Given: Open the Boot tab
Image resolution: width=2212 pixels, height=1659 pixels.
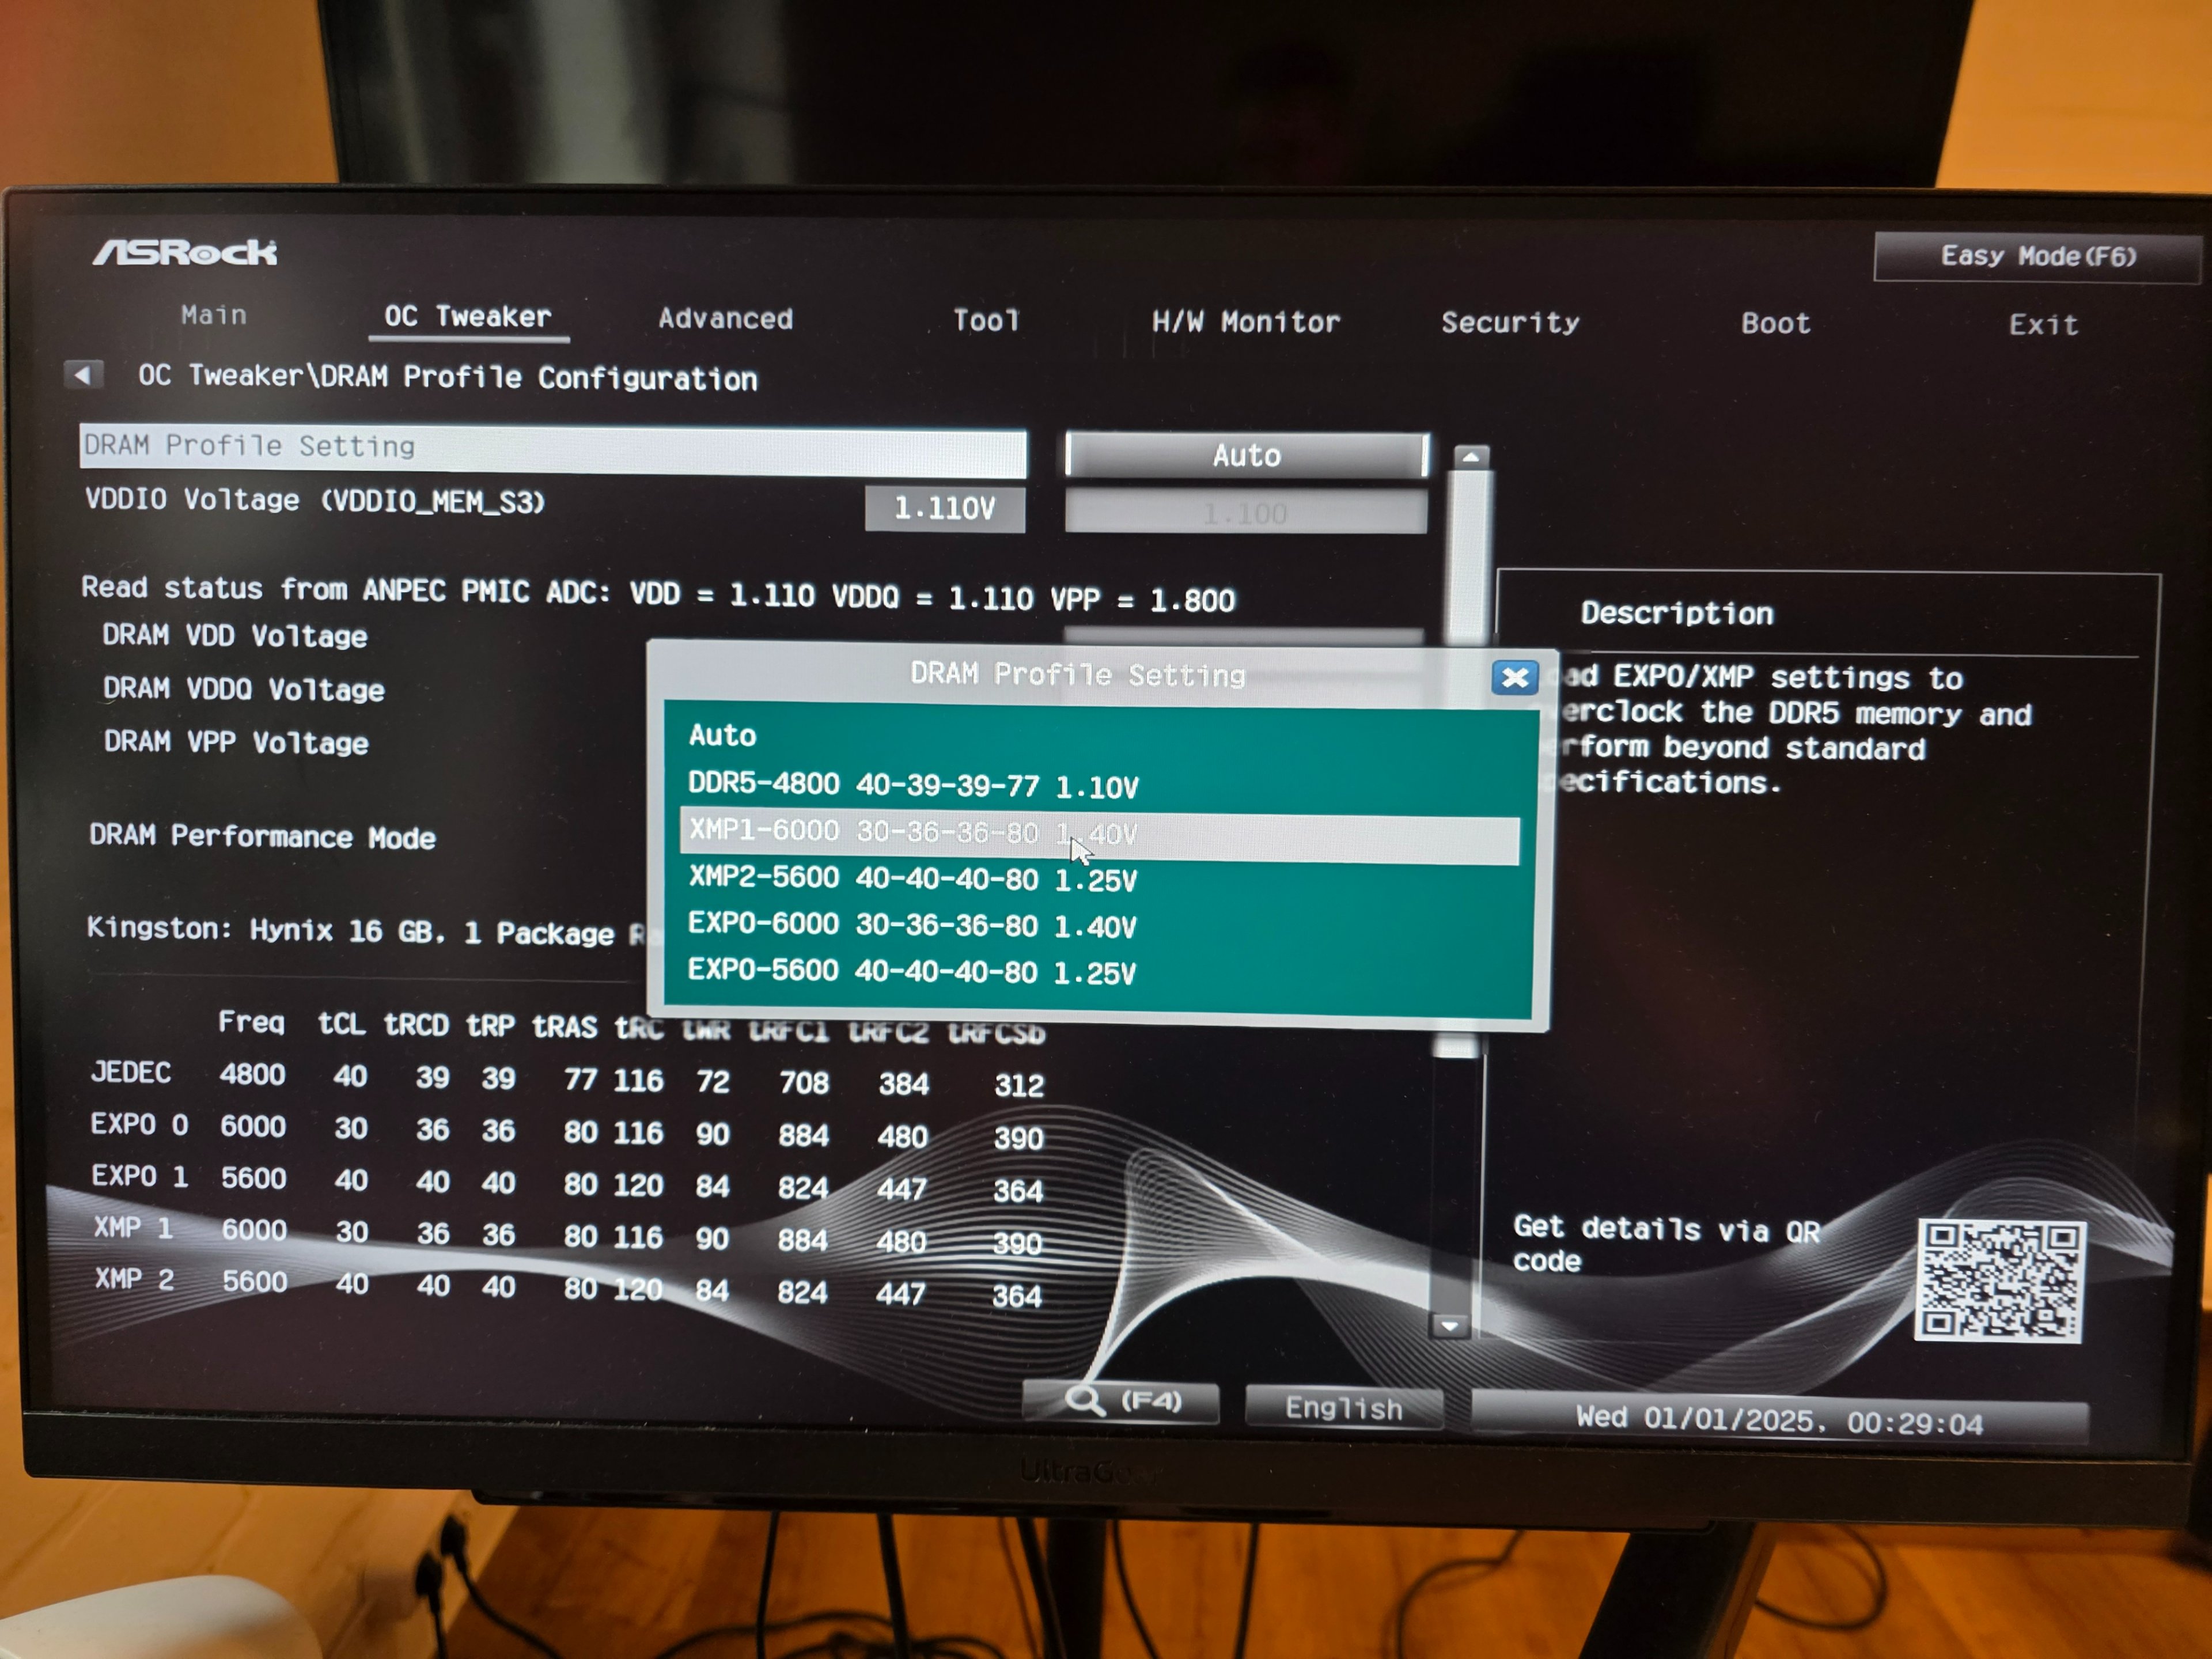Looking at the screenshot, I should tap(1775, 324).
